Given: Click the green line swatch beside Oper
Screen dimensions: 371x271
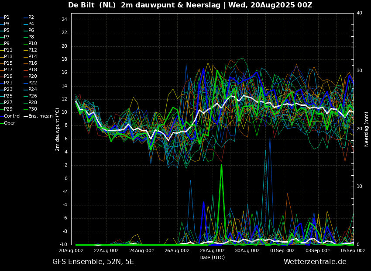Looking at the screenshot, I should coord(2,123).
